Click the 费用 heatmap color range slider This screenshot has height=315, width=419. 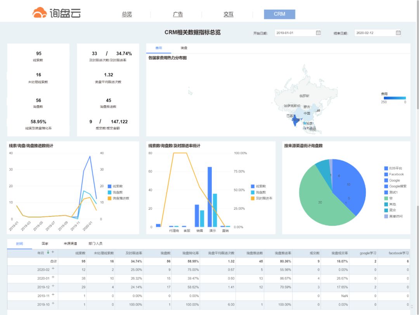395,98
